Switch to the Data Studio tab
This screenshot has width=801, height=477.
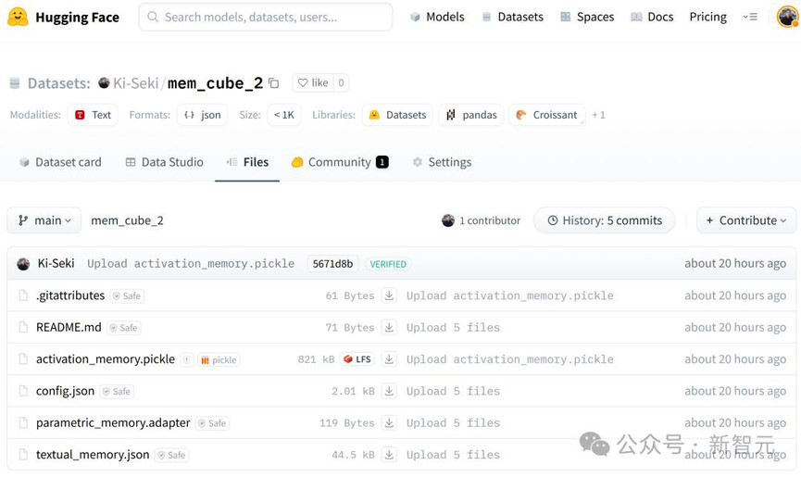[165, 162]
